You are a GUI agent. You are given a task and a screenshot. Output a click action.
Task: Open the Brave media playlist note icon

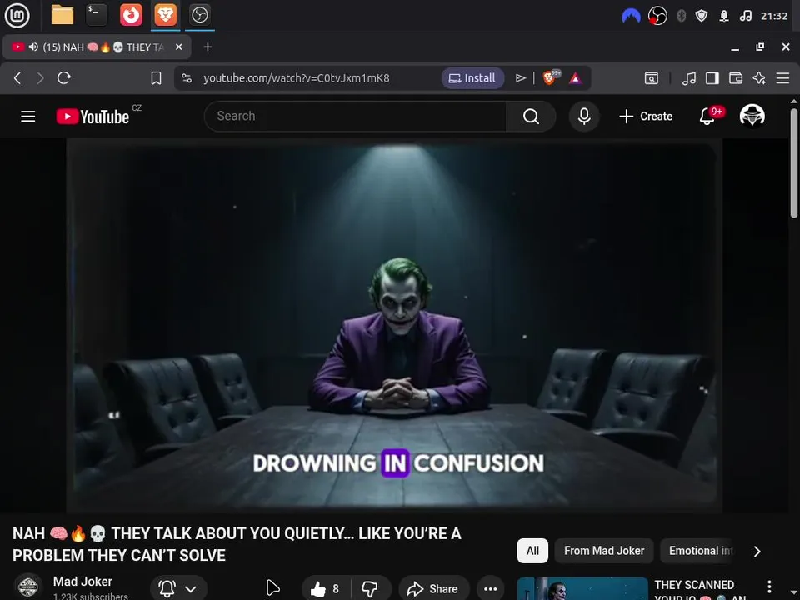pos(689,78)
